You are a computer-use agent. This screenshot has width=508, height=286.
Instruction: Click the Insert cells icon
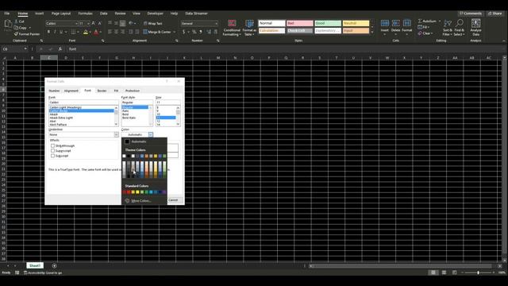384,23
